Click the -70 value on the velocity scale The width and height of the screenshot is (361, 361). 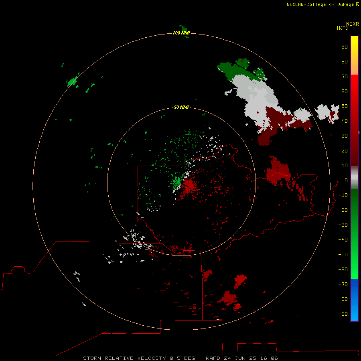pyautogui.click(x=343, y=284)
